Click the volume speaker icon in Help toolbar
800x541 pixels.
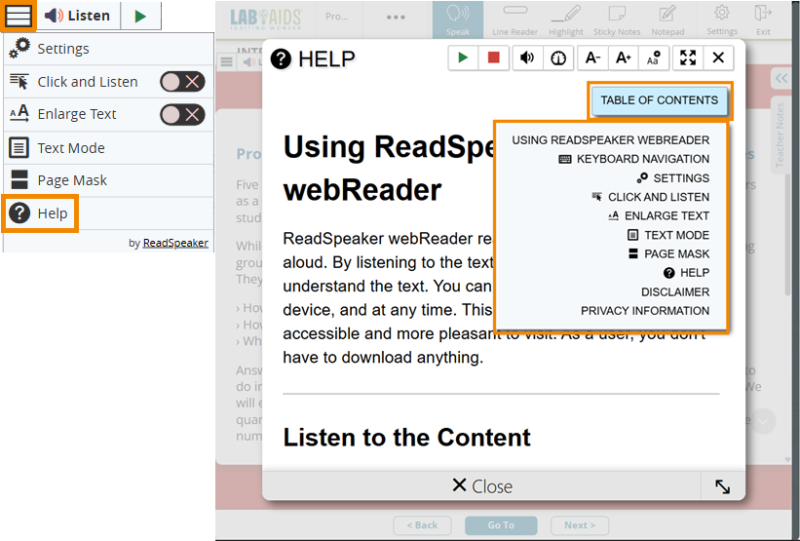(527, 58)
